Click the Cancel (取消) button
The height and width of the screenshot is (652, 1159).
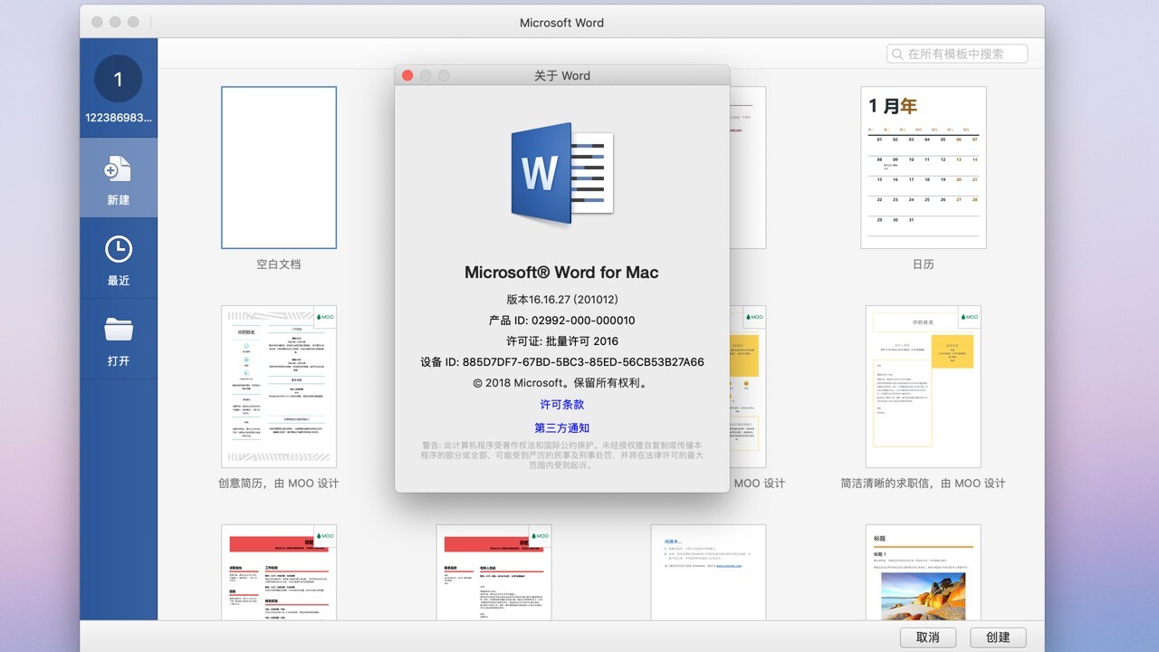(928, 637)
